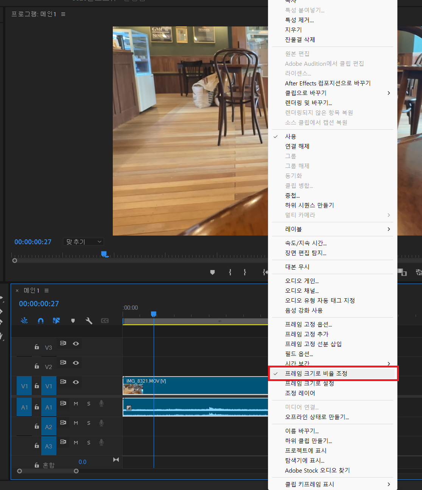This screenshot has width=422, height=490.
Task: Click the blue playhead in the timeline ruler
Action: coord(154,314)
